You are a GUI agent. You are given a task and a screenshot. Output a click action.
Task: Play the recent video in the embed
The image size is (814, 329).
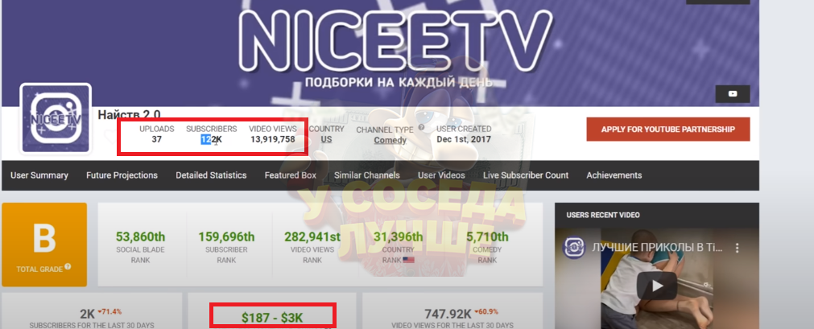coord(657,286)
